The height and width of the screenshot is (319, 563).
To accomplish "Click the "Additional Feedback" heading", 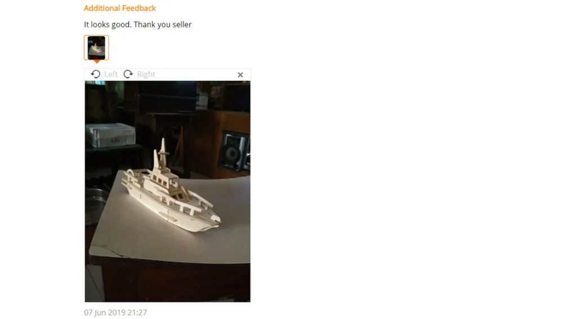I will pos(119,8).
